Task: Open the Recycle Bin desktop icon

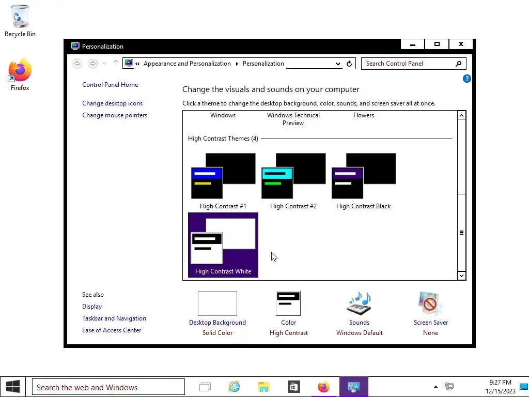Action: 20,21
